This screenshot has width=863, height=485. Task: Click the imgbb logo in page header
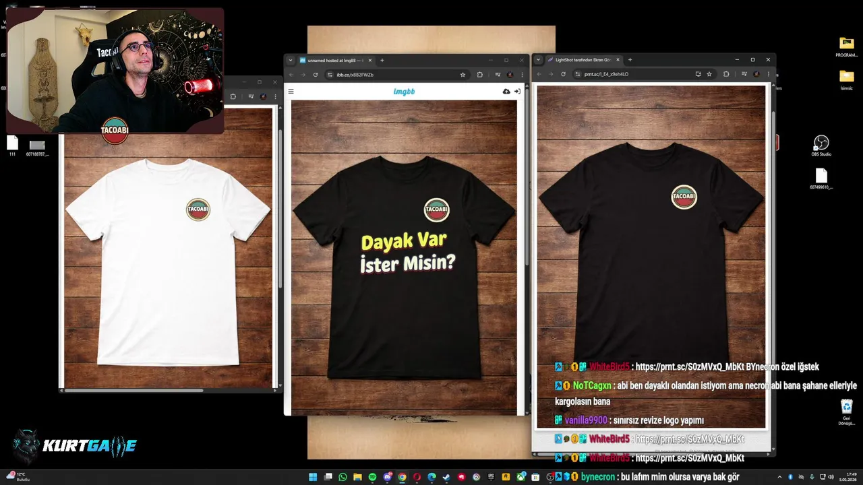(404, 92)
